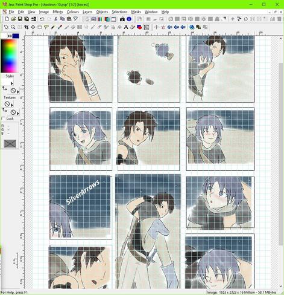
Task: Open the Objects menu
Action: pyautogui.click(x=102, y=12)
